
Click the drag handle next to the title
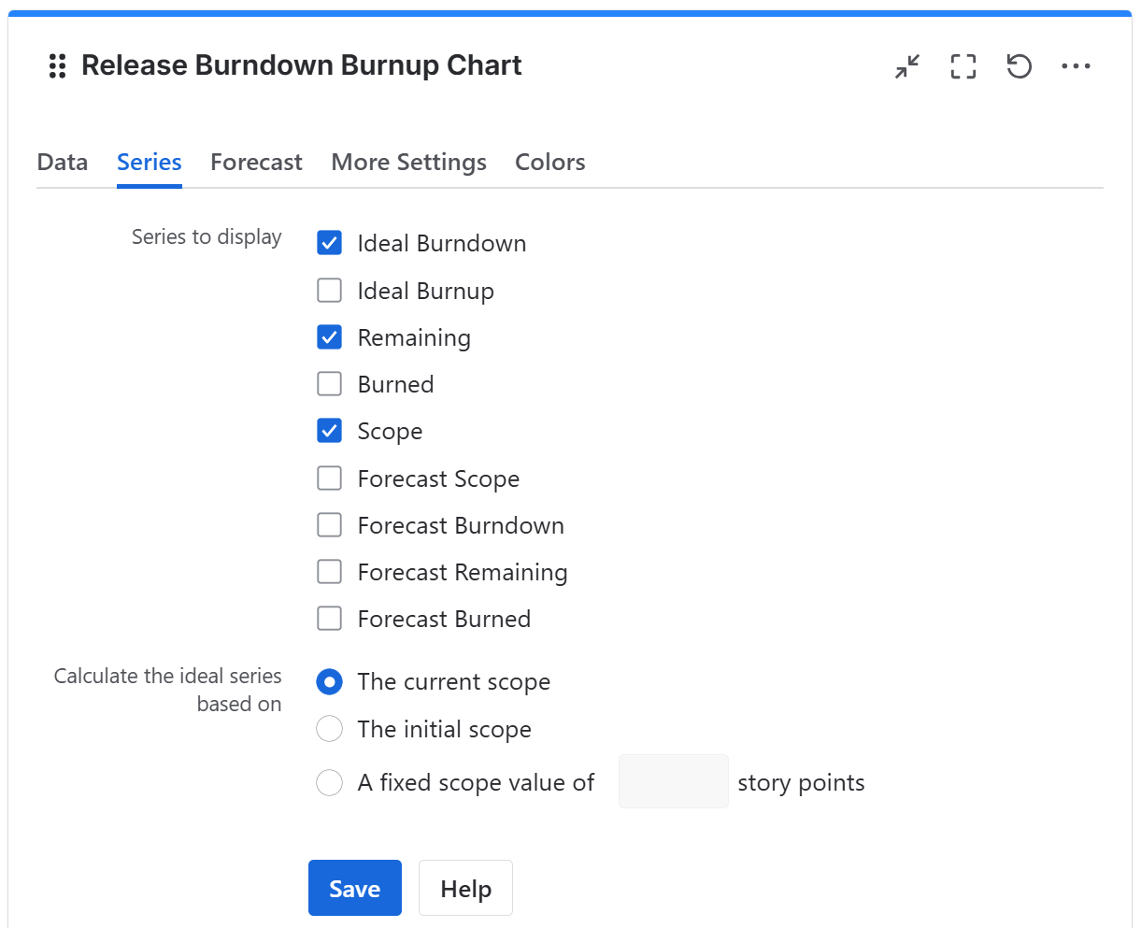57,66
